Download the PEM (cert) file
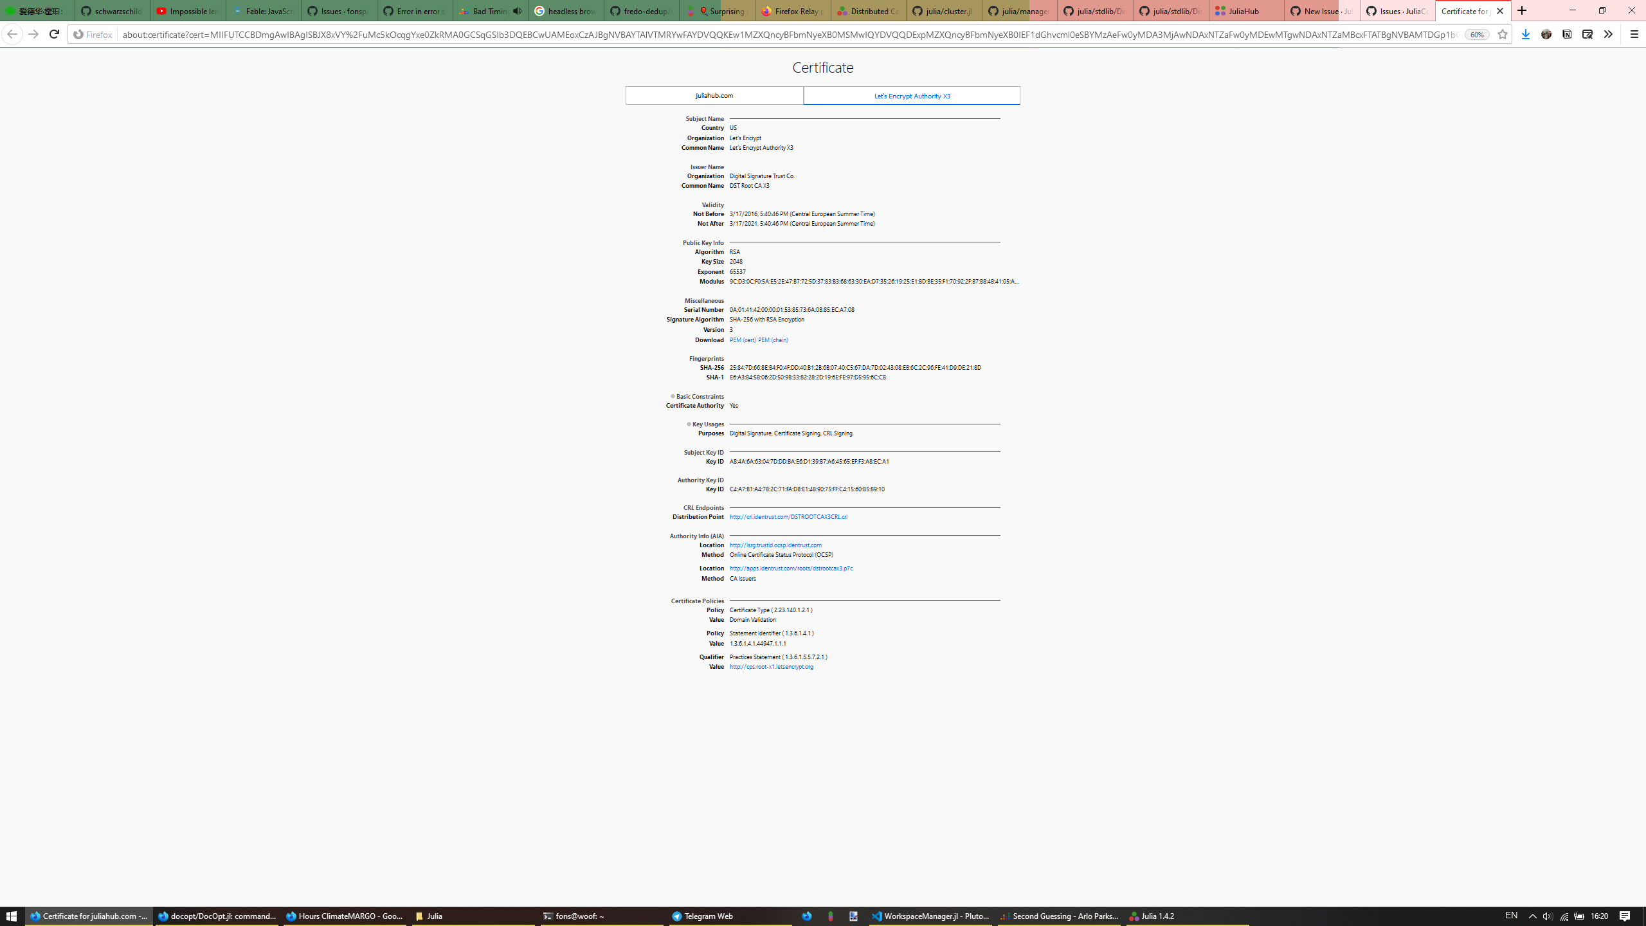 [742, 340]
